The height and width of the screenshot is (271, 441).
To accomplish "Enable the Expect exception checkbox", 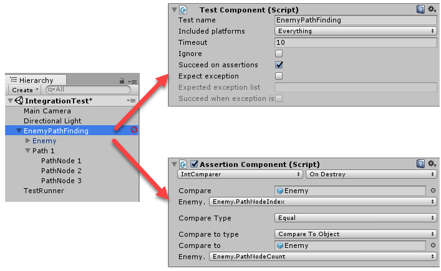I will pyautogui.click(x=279, y=76).
